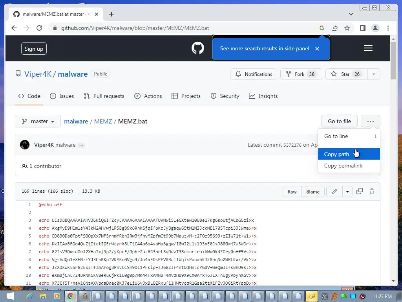Star the repository
This screenshot has height=302, width=402.
point(346,74)
